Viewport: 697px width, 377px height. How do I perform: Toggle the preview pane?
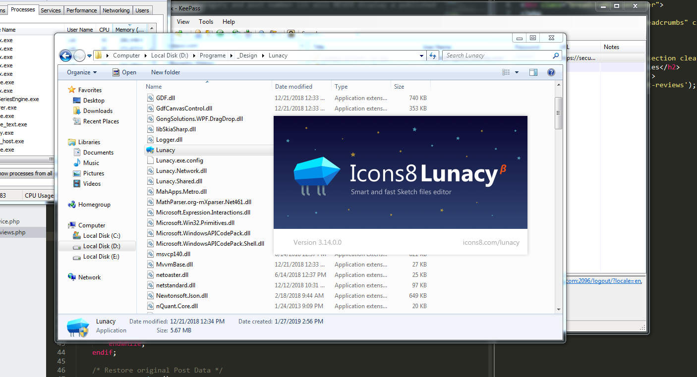tap(533, 72)
